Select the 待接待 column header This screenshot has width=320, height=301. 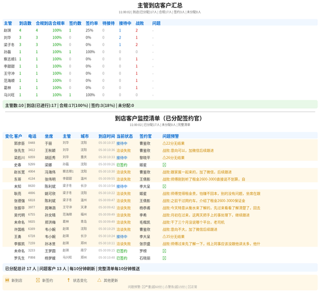108,23
